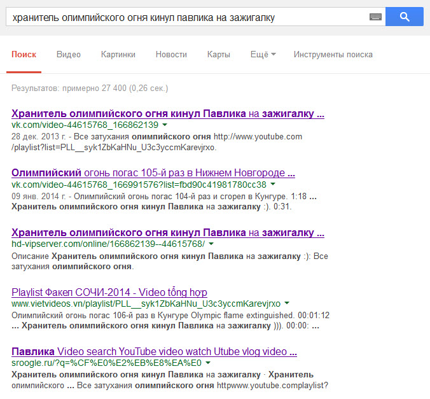
Task: Switch to the Видео tab
Action: [69, 55]
